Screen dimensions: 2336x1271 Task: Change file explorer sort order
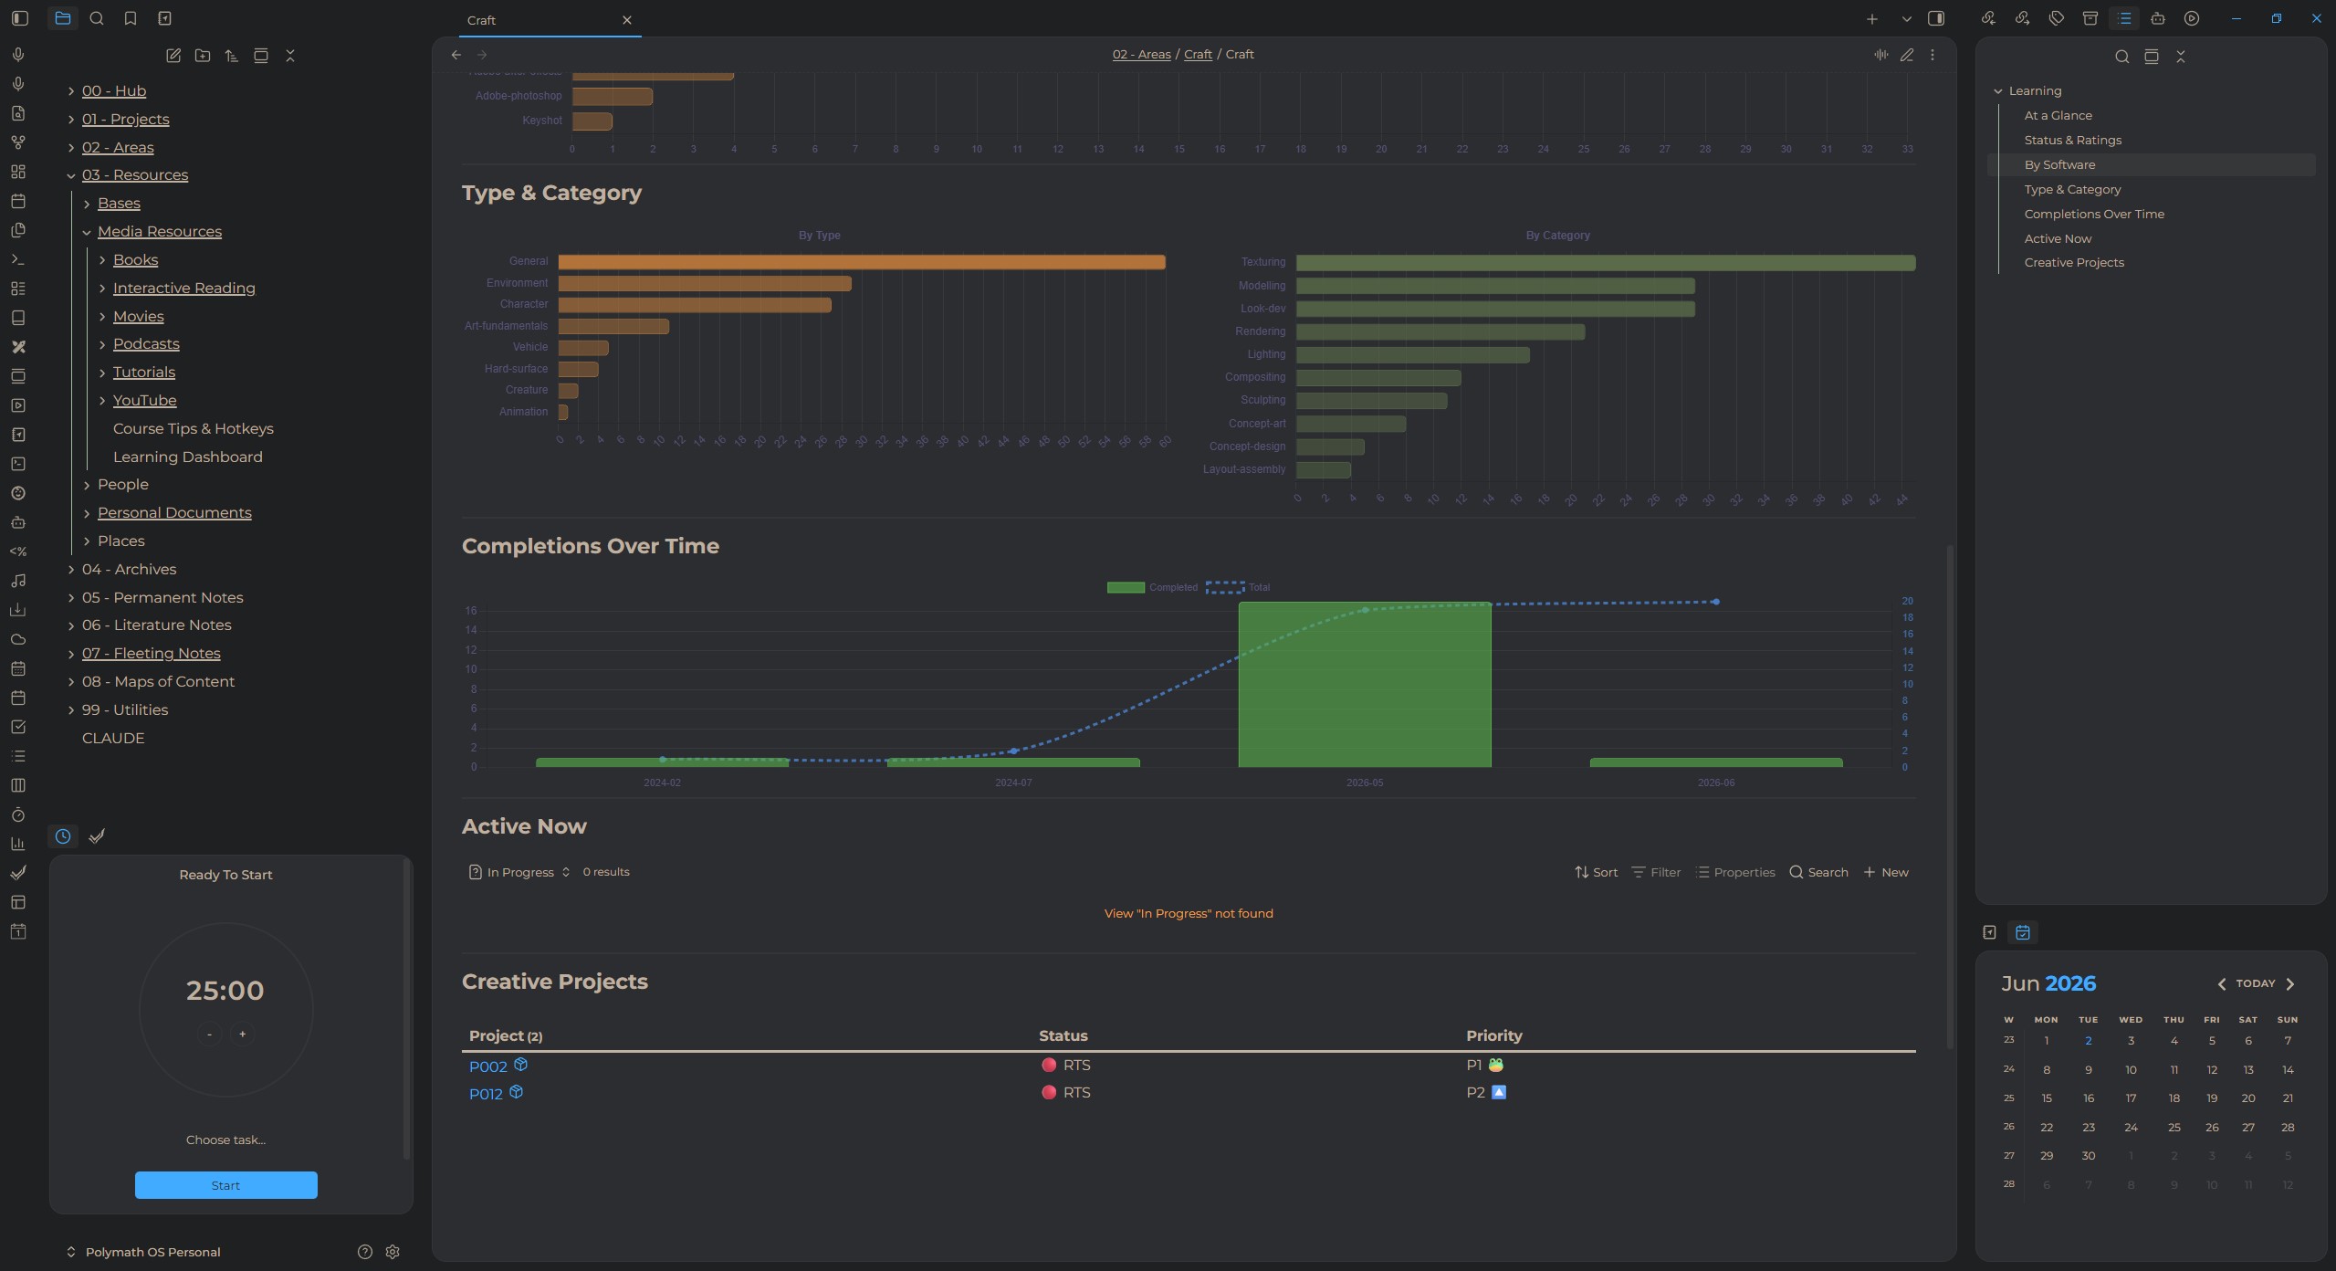click(232, 56)
